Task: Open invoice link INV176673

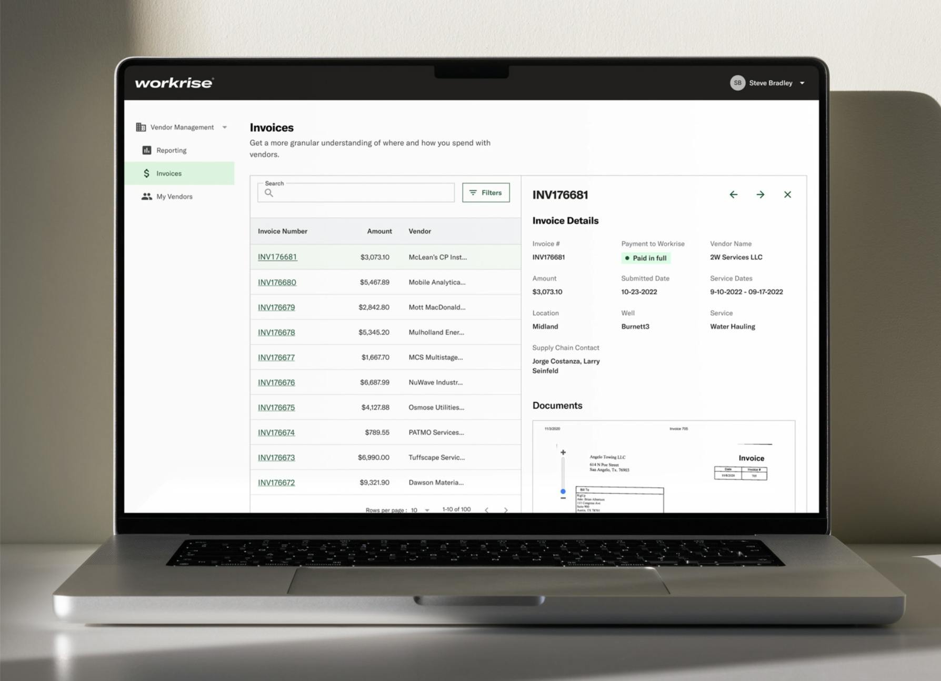Action: pyautogui.click(x=276, y=458)
